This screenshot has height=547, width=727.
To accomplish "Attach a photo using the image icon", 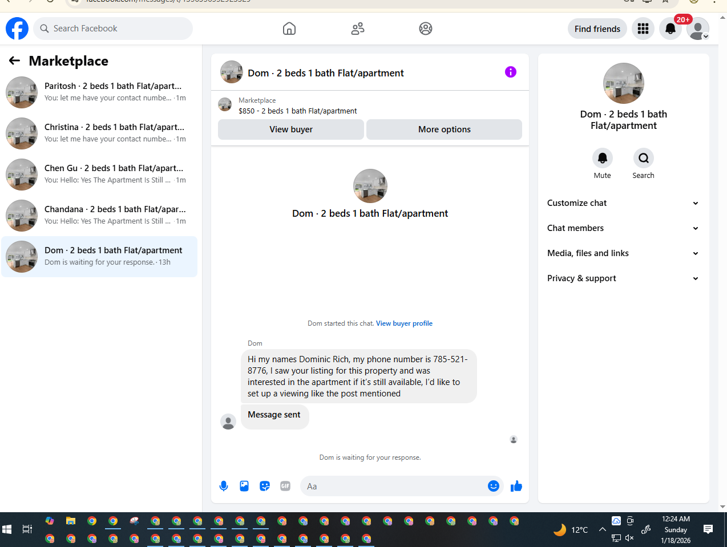I will coord(244,486).
